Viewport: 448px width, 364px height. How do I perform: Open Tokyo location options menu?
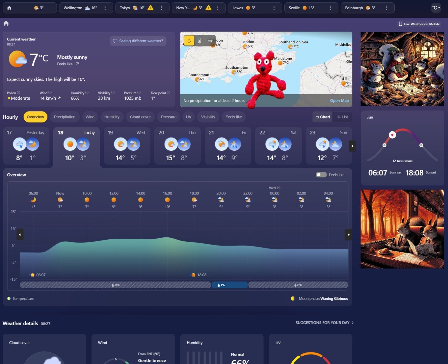tap(161, 8)
